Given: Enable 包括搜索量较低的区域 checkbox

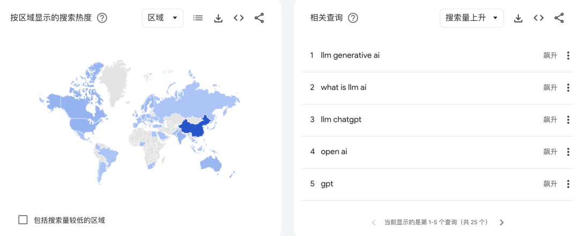Looking at the screenshot, I should [23, 219].
